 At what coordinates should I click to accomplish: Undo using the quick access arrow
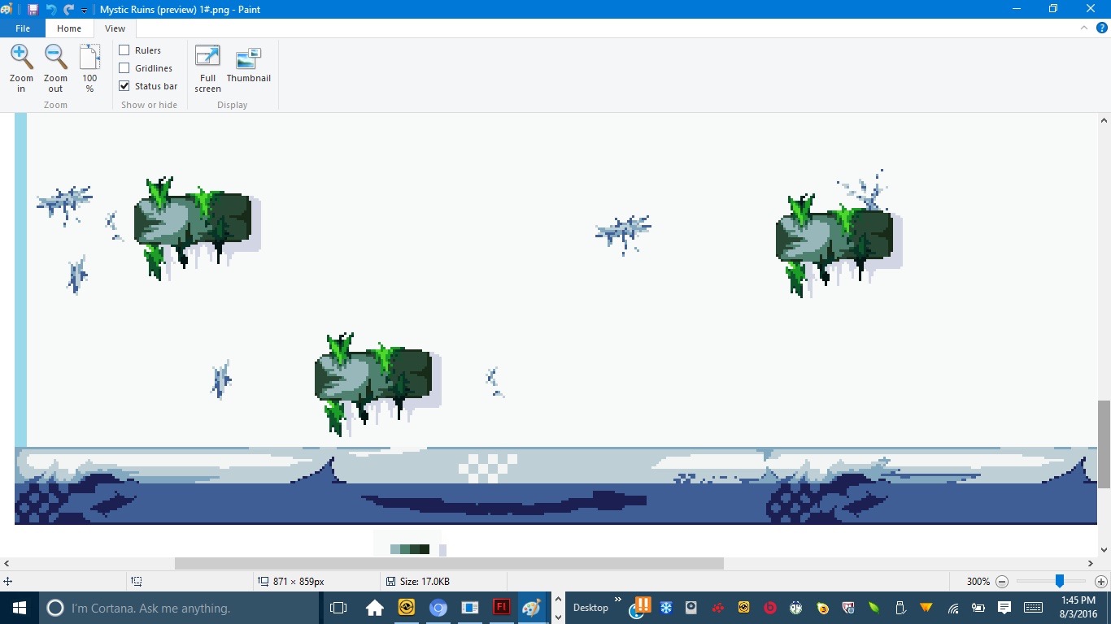(51, 10)
